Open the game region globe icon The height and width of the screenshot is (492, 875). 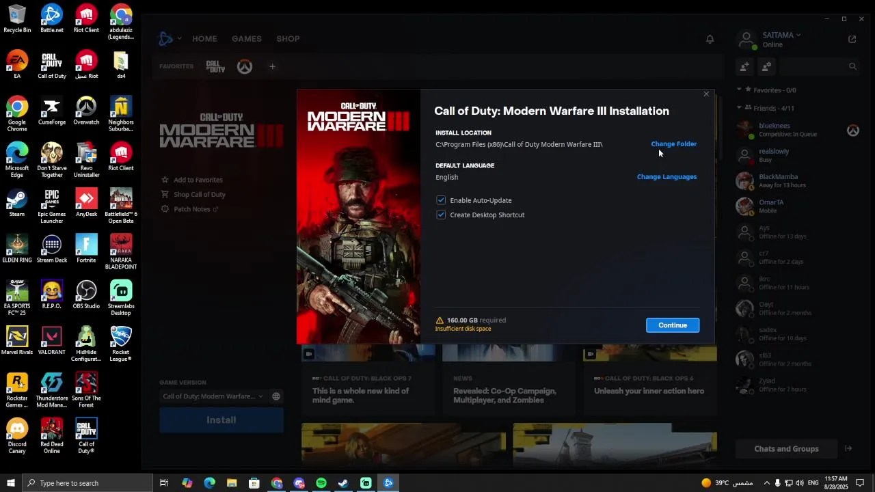(276, 396)
